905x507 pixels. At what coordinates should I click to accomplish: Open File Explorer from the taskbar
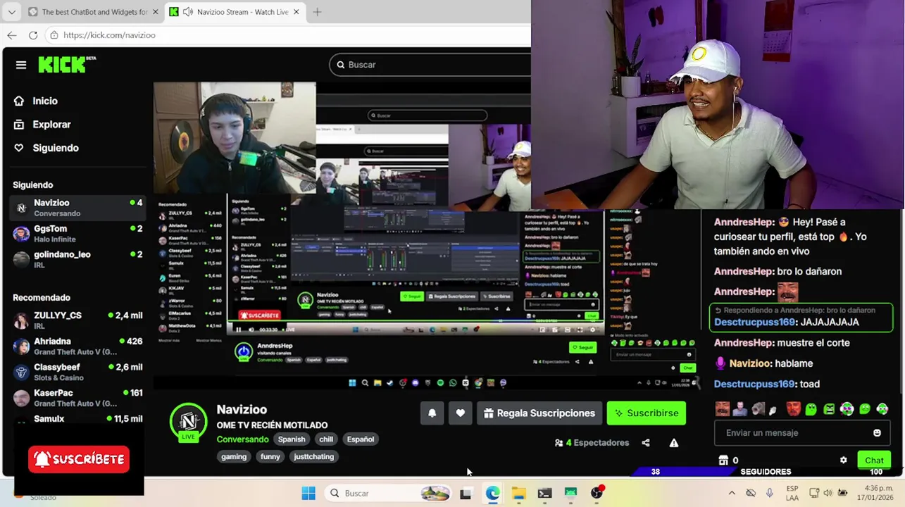(x=518, y=494)
